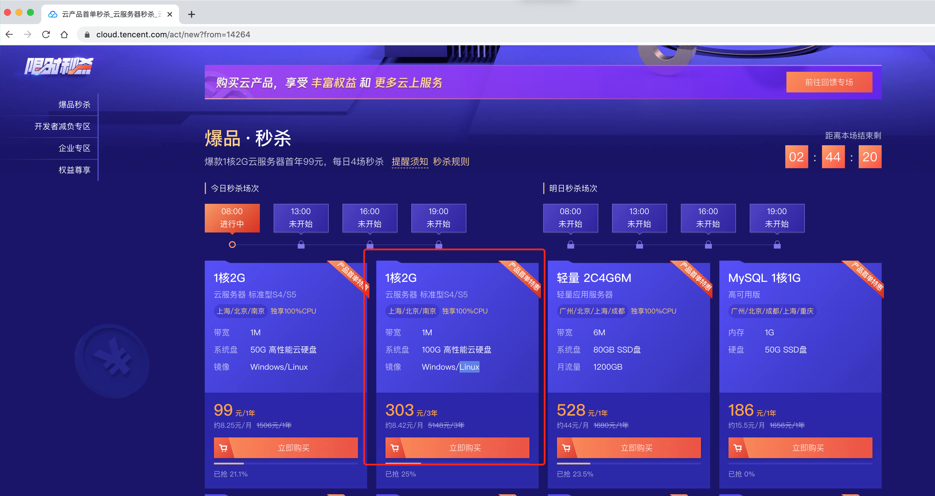Select tomorrow's 16:00 未开始 session tab

[x=708, y=218]
